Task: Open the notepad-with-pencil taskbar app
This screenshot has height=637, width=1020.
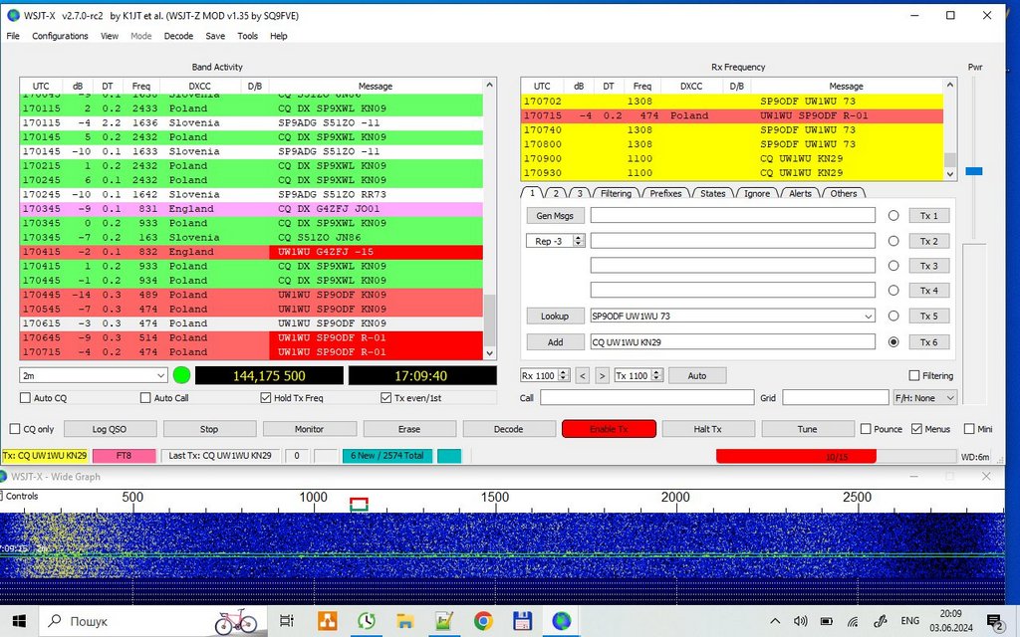Action: 444,621
